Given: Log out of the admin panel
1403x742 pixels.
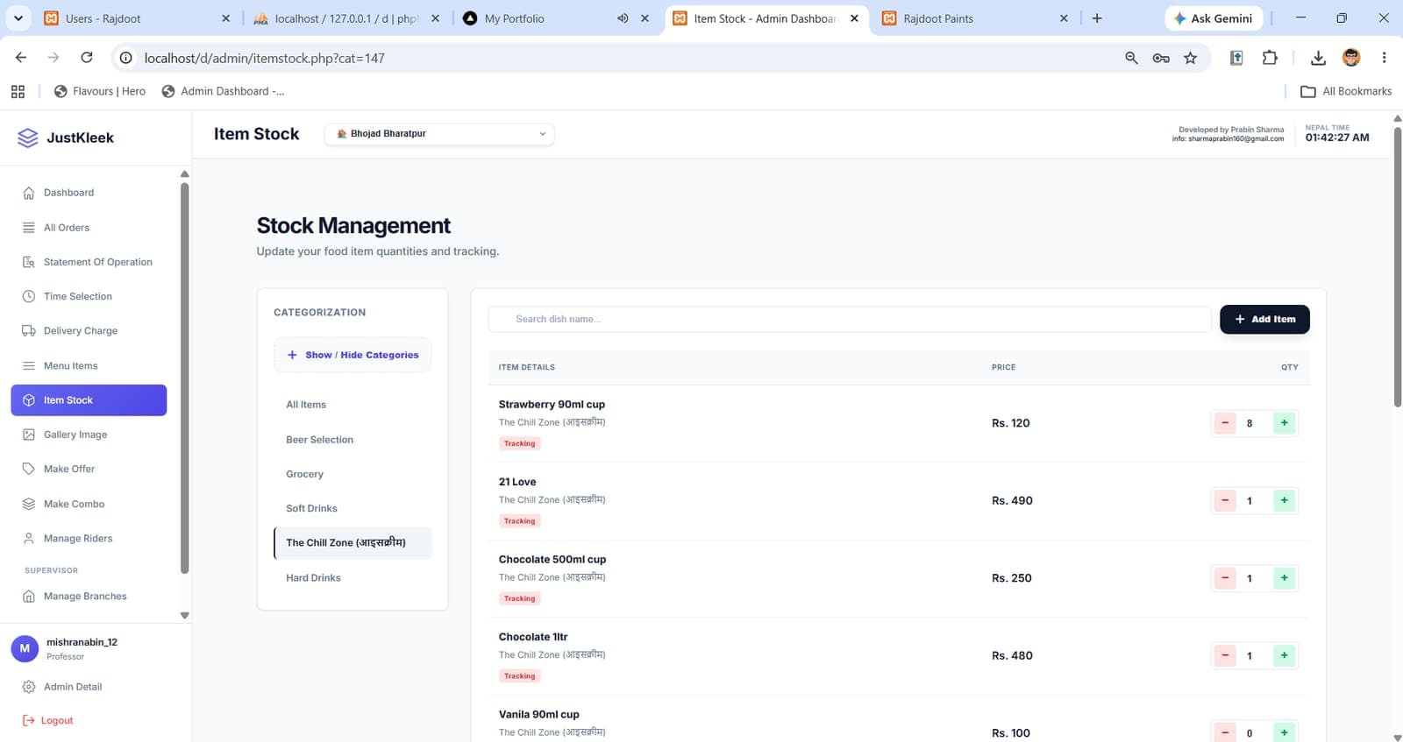Looking at the screenshot, I should pyautogui.click(x=48, y=720).
